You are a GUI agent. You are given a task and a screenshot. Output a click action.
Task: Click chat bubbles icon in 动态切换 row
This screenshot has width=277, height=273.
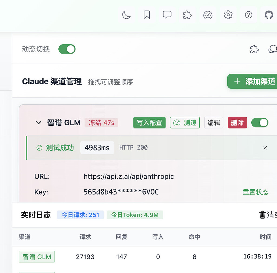click(x=273, y=49)
